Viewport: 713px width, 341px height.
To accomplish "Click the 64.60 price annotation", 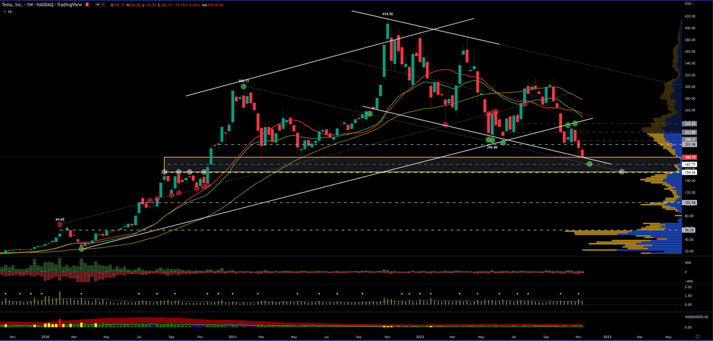I will pos(59,219).
